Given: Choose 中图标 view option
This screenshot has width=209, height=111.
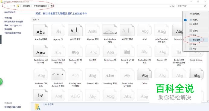Looking at the screenshot, I should 194,24.
